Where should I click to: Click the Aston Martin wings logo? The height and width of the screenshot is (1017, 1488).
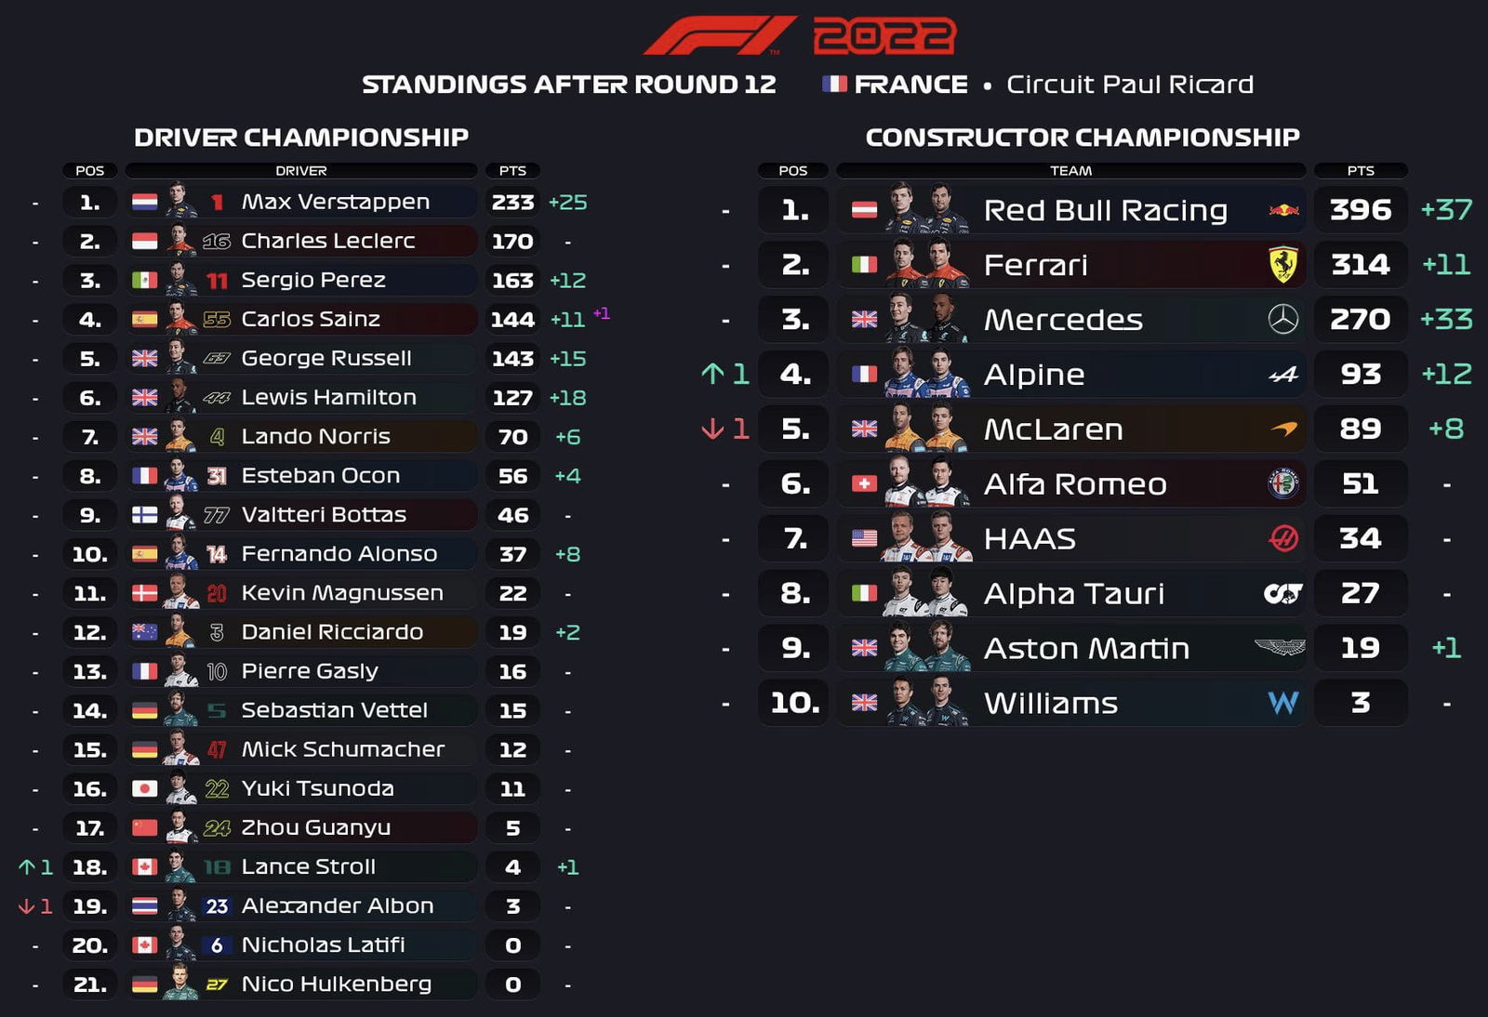tap(1280, 648)
